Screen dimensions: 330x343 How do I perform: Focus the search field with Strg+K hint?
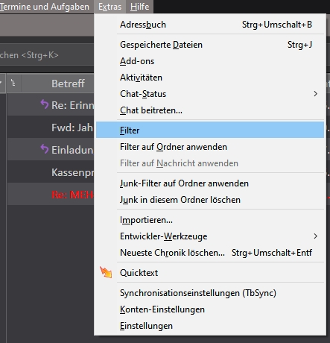pyautogui.click(x=47, y=55)
